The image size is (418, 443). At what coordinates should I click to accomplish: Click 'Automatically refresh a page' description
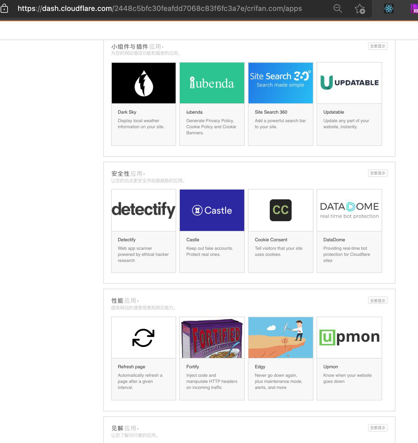pos(140,381)
